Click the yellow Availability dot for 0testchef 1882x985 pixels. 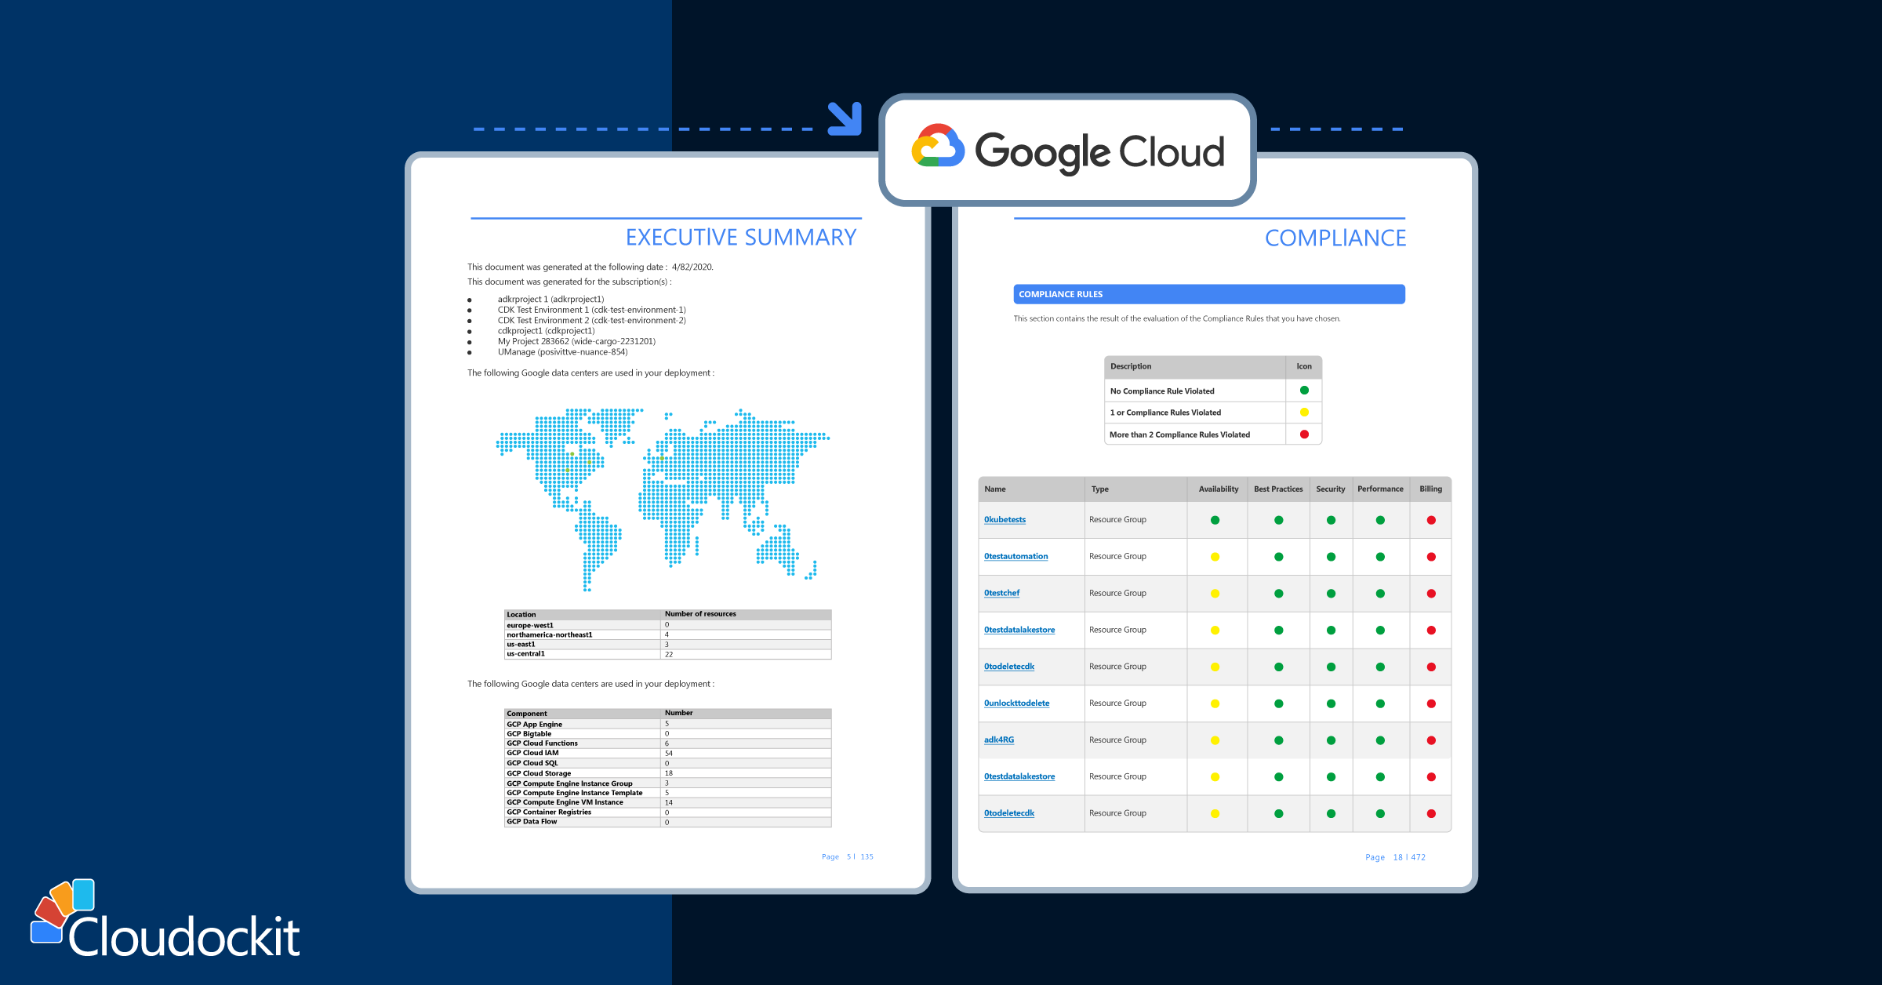coord(1215,594)
